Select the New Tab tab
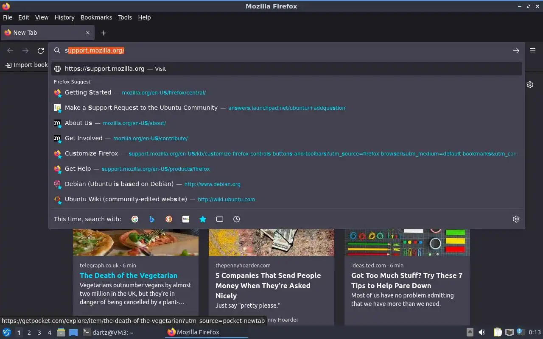 pyautogui.click(x=48, y=33)
